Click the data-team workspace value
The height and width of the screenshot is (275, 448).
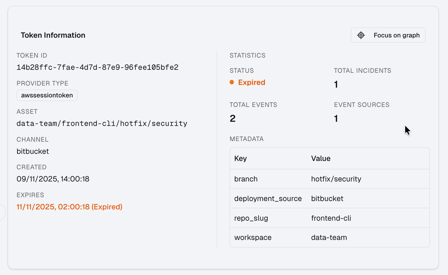(329, 238)
